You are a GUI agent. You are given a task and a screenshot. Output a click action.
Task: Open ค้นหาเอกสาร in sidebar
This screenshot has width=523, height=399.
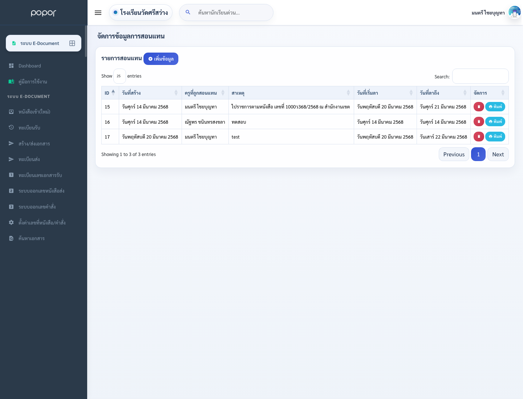click(32, 238)
